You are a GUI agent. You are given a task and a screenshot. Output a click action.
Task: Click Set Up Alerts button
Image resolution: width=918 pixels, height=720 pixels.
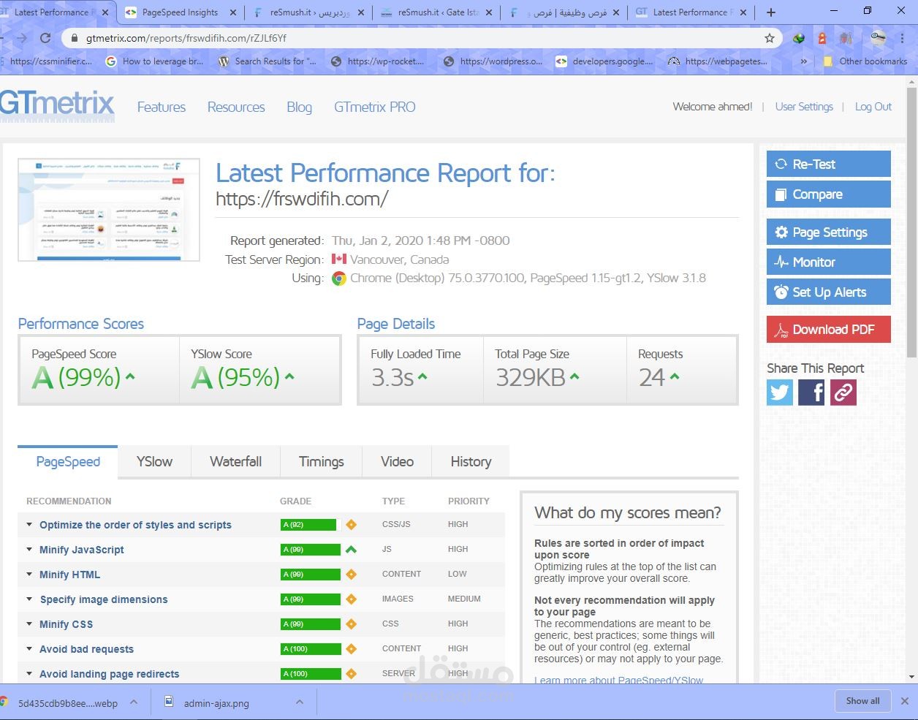[x=828, y=292]
